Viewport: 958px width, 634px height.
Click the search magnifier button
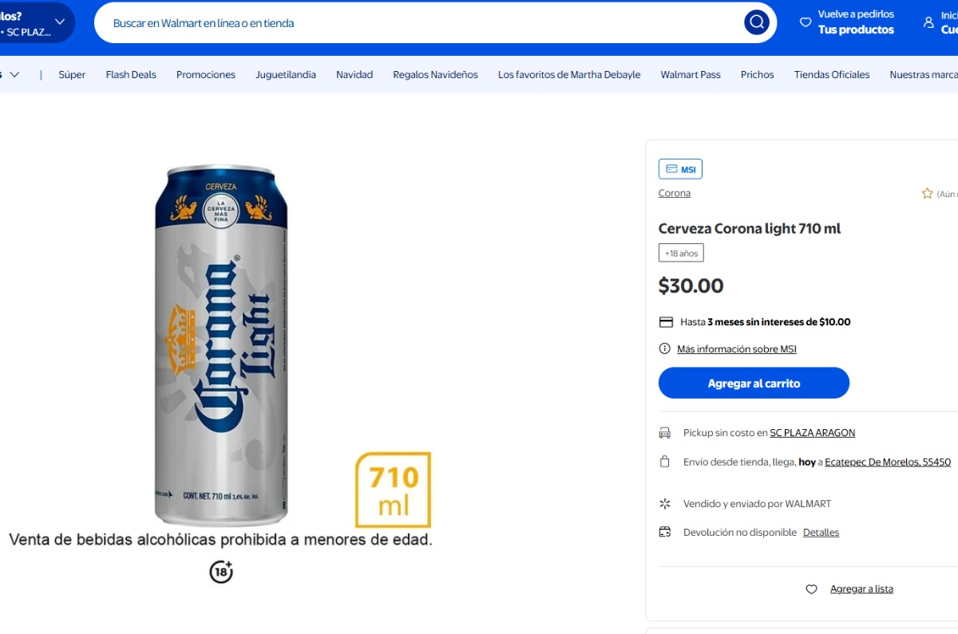[x=756, y=22]
